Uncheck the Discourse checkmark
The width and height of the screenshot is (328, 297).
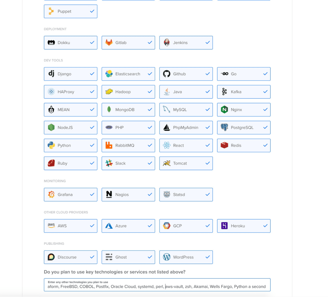(x=92, y=257)
